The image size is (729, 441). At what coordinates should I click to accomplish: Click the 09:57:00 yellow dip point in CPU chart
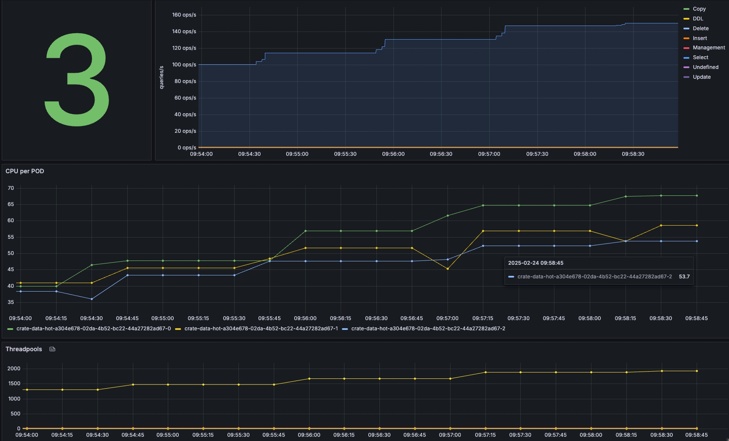pos(448,269)
